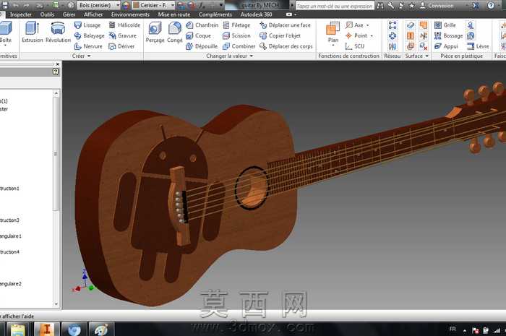
Task: Open the Afficher tab
Action: (x=93, y=14)
